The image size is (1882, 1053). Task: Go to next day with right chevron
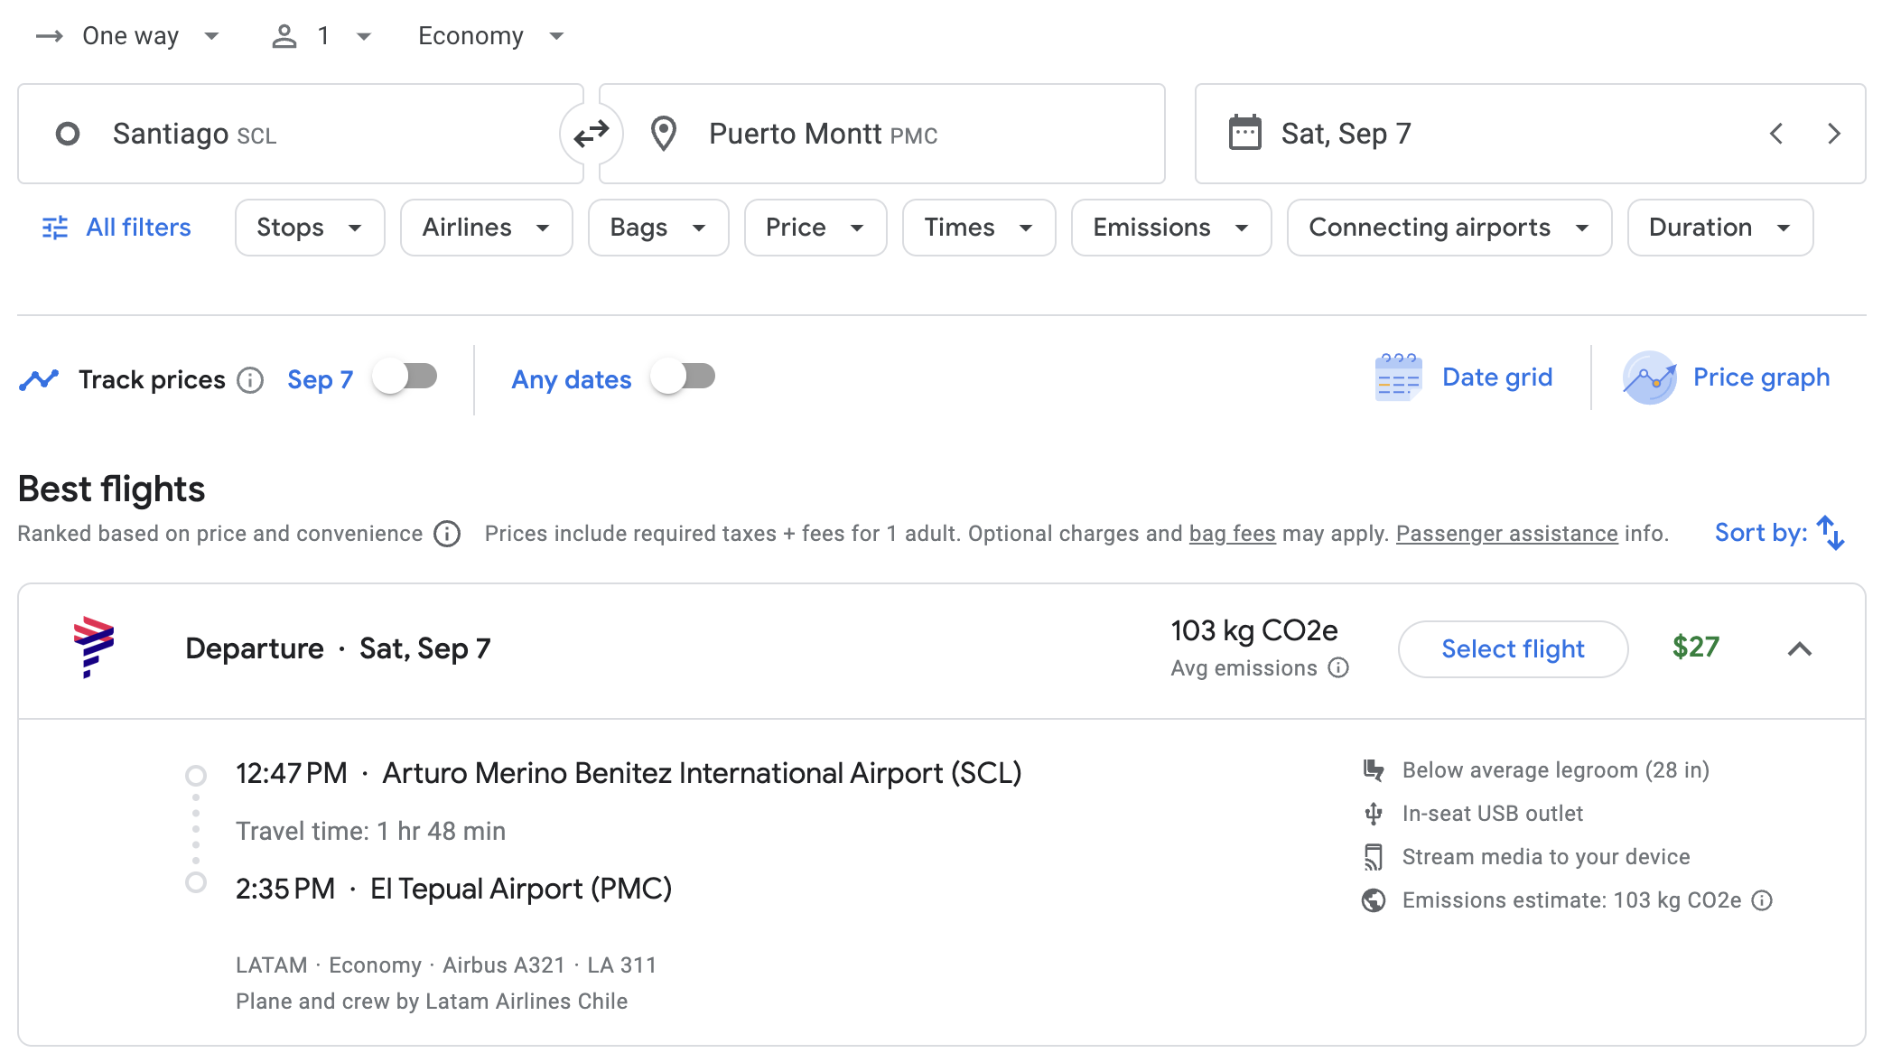pos(1834,134)
